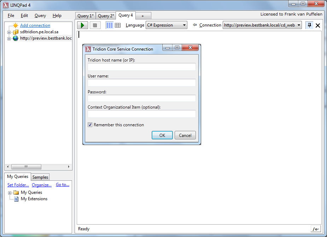Uncheck Remember this connection checkbox
Screen dimensions: 327x237
click(90, 125)
